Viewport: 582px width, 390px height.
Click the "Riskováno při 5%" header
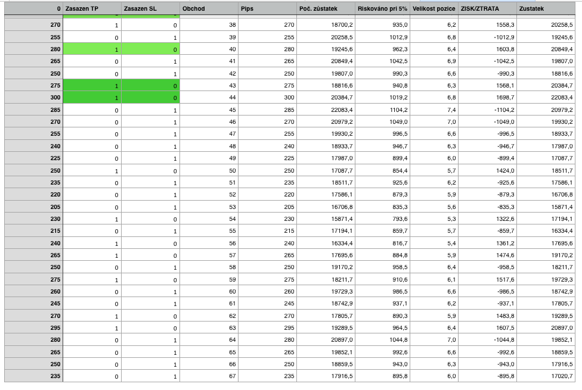click(382, 8)
